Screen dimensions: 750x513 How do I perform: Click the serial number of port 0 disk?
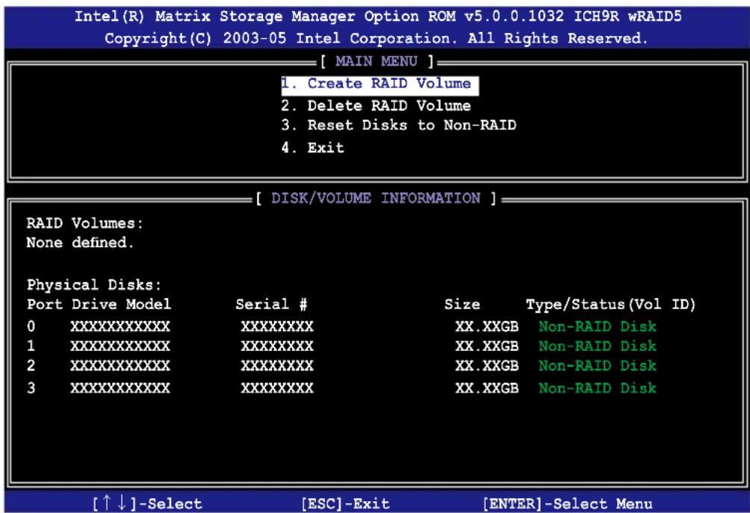click(x=277, y=326)
